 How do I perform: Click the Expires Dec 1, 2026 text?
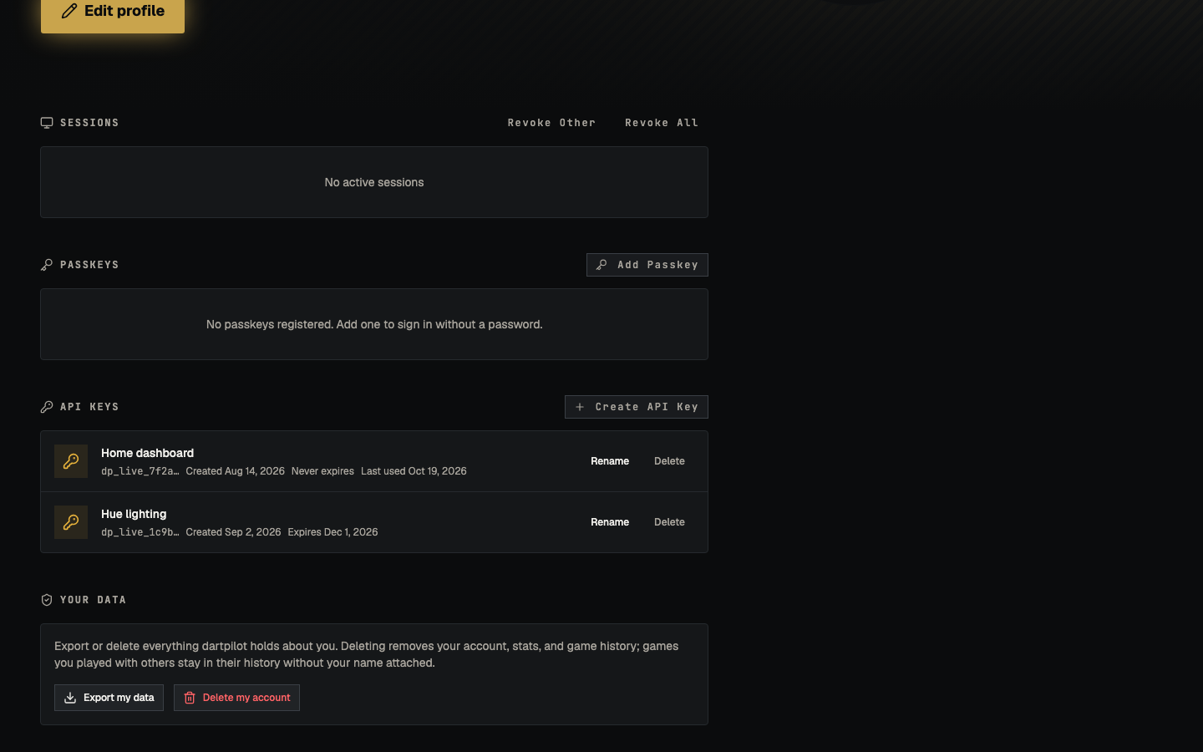click(332, 532)
